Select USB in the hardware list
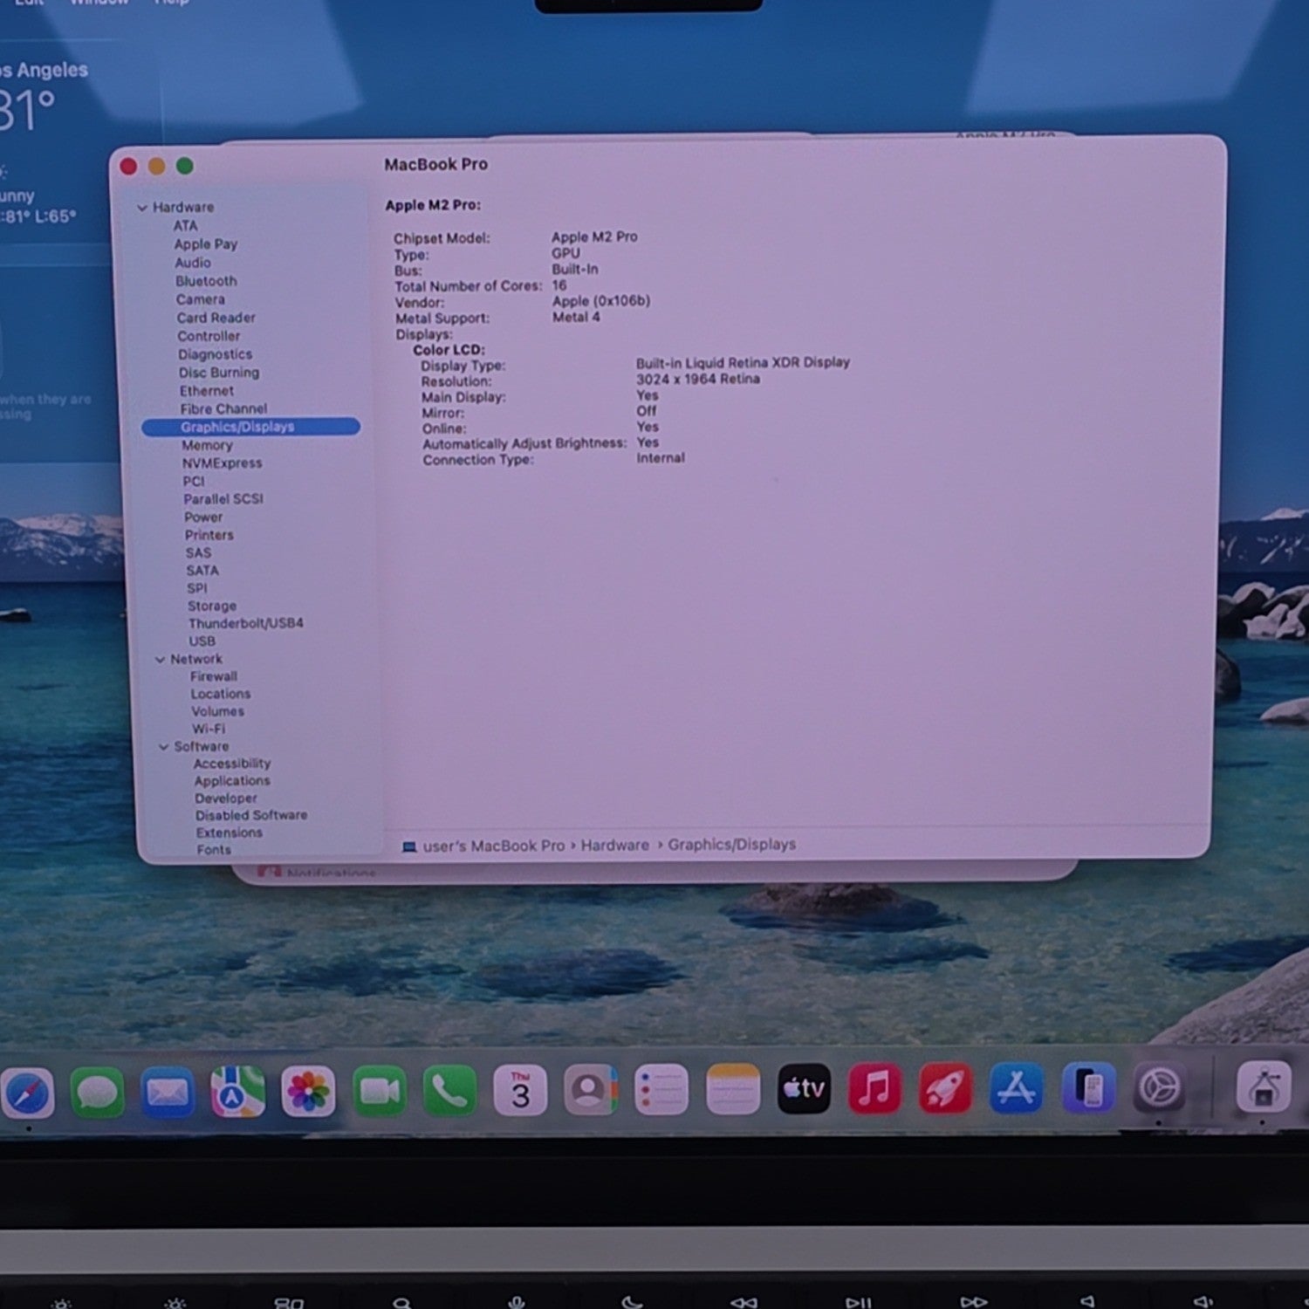Screen dimensions: 1309x1309 (202, 641)
